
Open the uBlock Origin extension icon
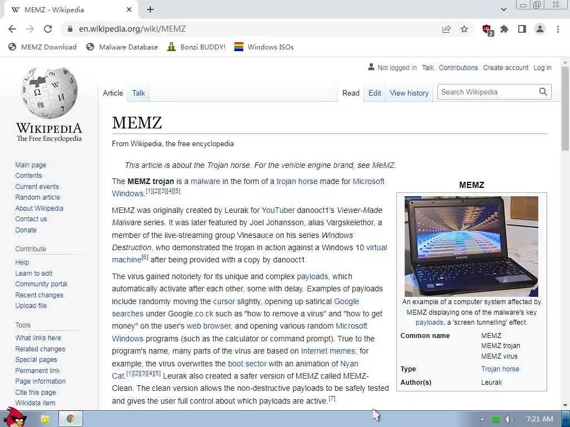click(x=487, y=29)
